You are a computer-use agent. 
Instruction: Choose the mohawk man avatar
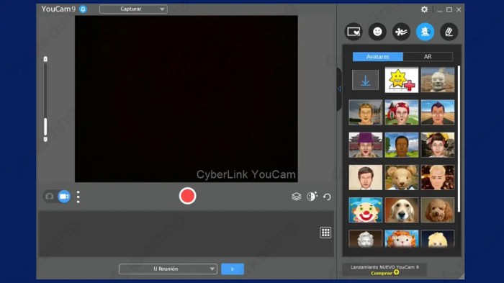point(438,112)
